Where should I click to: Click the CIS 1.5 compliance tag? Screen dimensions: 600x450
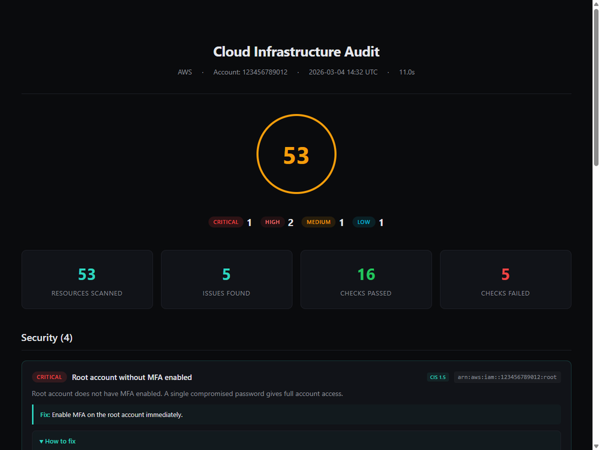point(438,377)
